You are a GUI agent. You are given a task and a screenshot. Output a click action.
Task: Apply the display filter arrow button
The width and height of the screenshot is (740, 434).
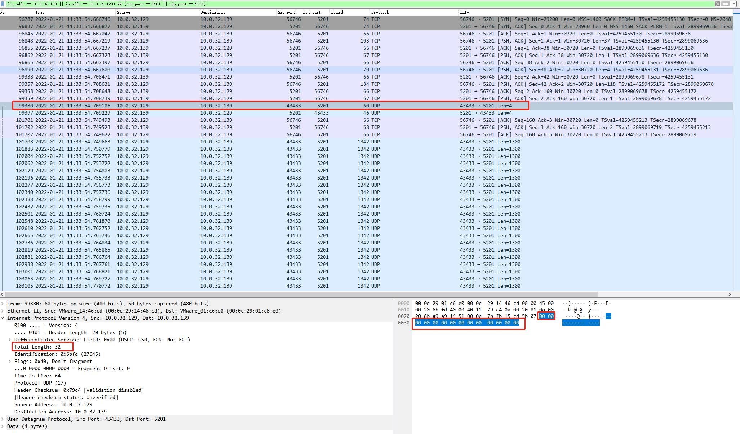[x=726, y=4]
